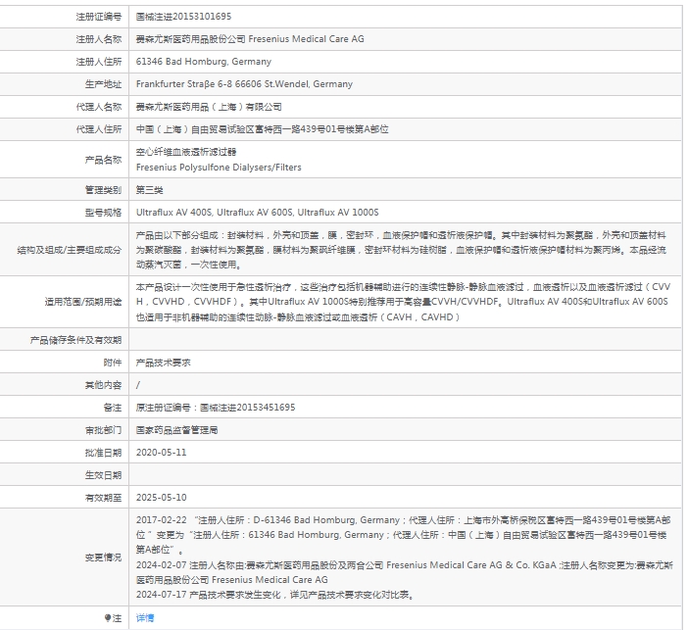Click the 代理人住所 label
688x630 pixels.
99,129
